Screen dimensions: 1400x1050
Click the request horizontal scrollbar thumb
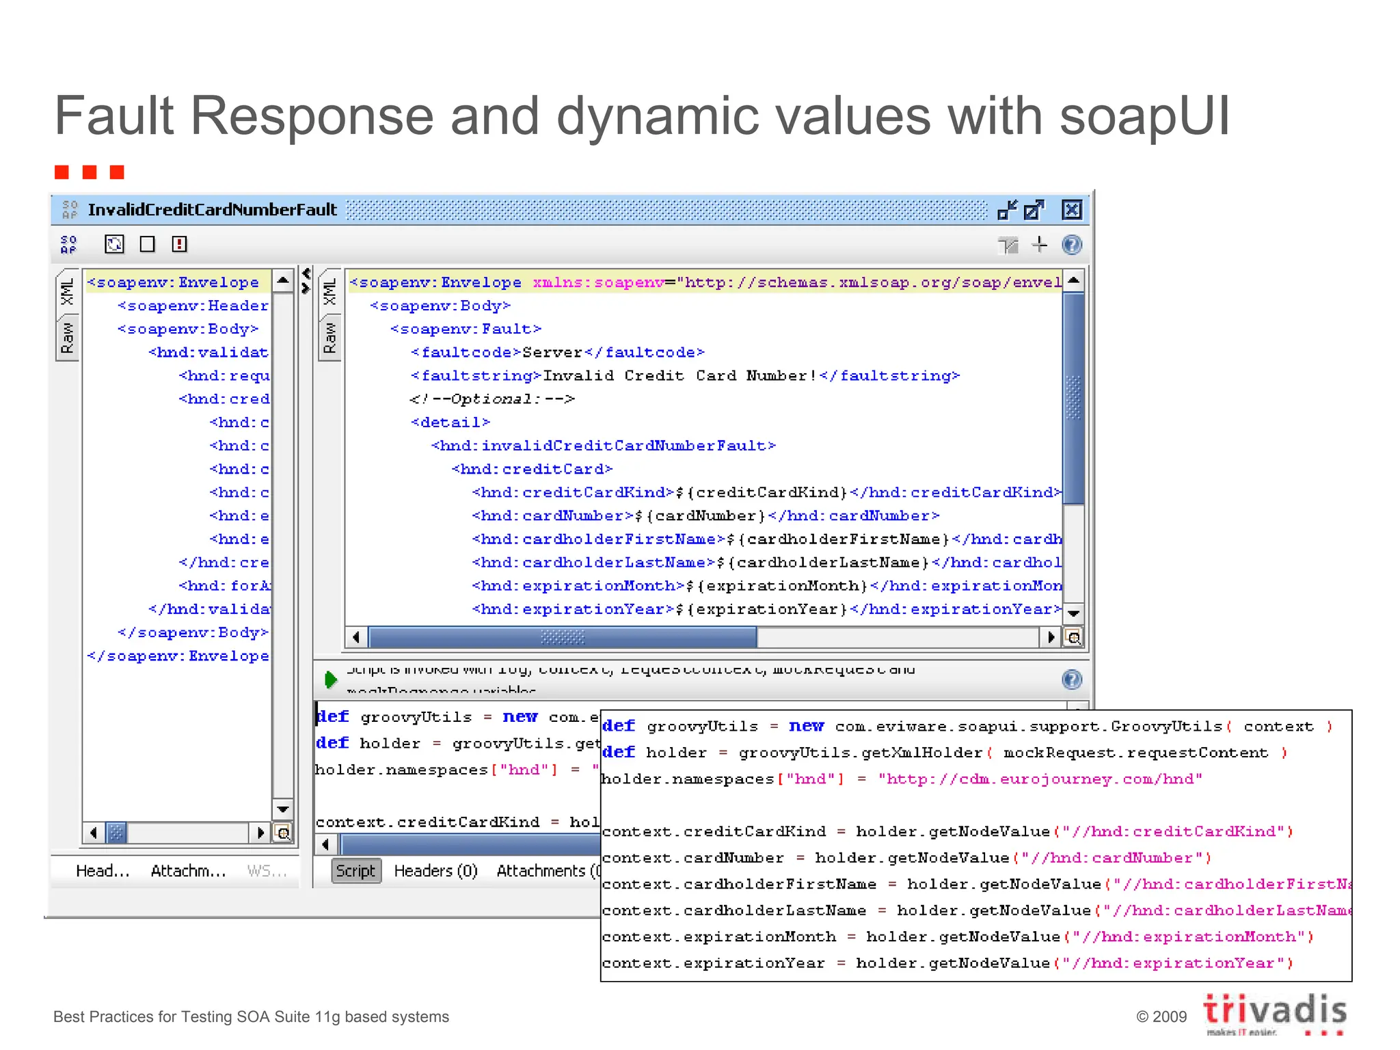116,833
